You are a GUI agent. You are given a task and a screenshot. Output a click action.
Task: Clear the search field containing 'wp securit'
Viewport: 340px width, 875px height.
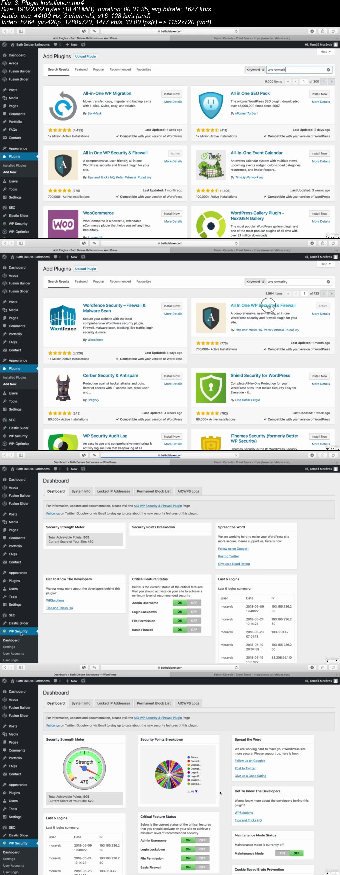click(328, 70)
